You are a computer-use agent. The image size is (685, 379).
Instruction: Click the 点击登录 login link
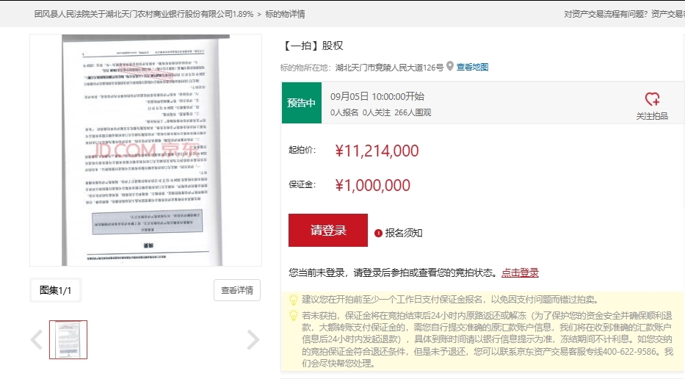point(520,272)
